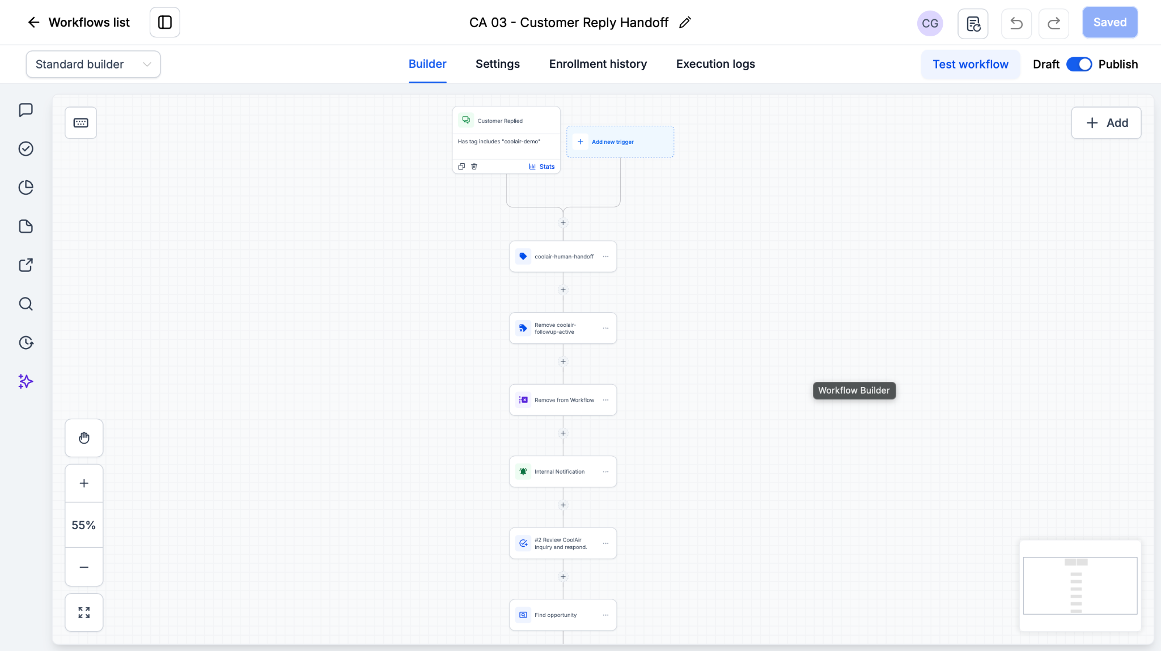The image size is (1161, 651).
Task: Open the external link sidebar icon
Action: (x=26, y=265)
